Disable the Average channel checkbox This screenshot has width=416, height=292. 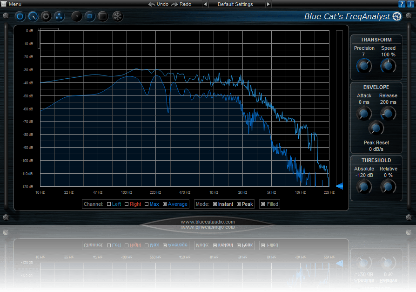pyautogui.click(x=166, y=204)
